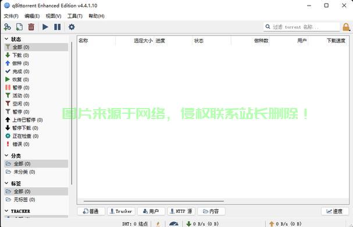Select 全部 (0) under 标签

36,192
